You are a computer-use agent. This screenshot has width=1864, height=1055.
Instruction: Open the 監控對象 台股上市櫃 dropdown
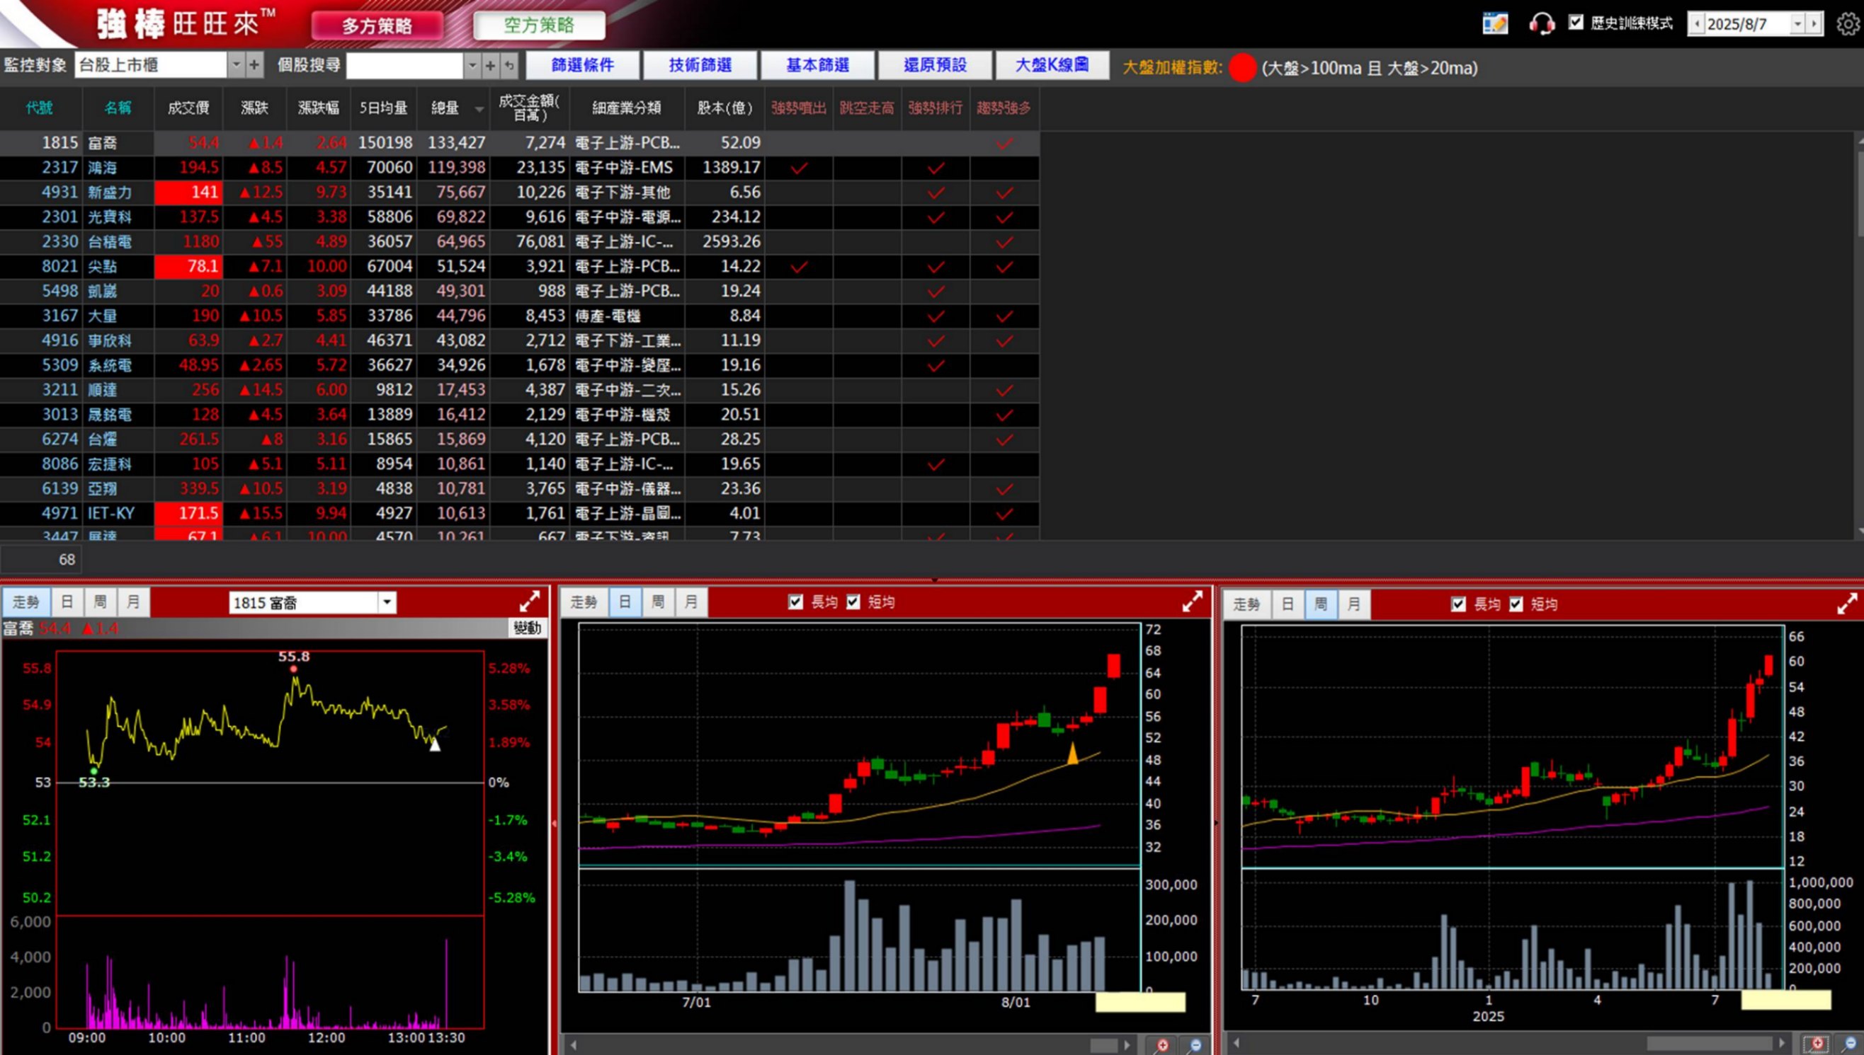(x=236, y=65)
